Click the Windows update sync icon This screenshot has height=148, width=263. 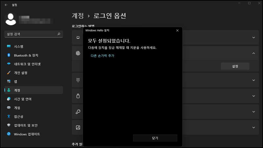[x=9, y=134]
